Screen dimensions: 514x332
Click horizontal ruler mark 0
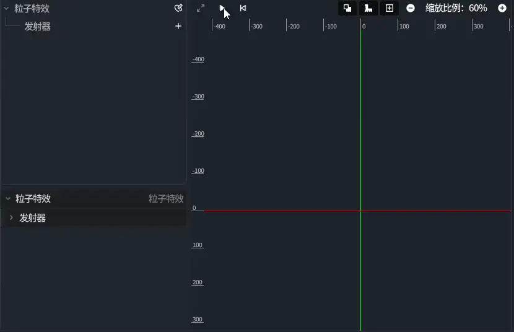pos(364,26)
